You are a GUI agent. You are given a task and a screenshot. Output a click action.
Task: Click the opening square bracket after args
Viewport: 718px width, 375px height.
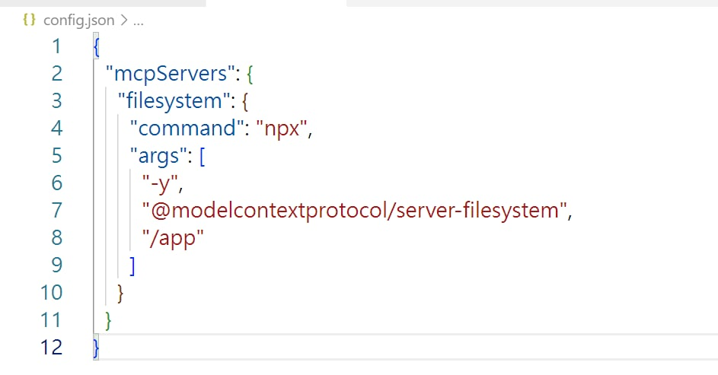[x=200, y=156]
